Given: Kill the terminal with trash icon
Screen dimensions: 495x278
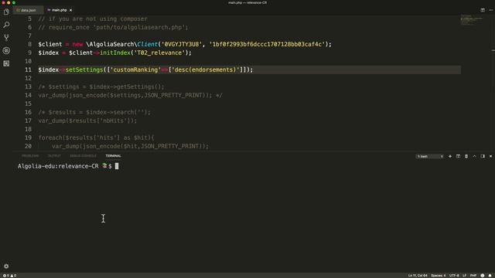Looking at the screenshot, I should [x=466, y=156].
